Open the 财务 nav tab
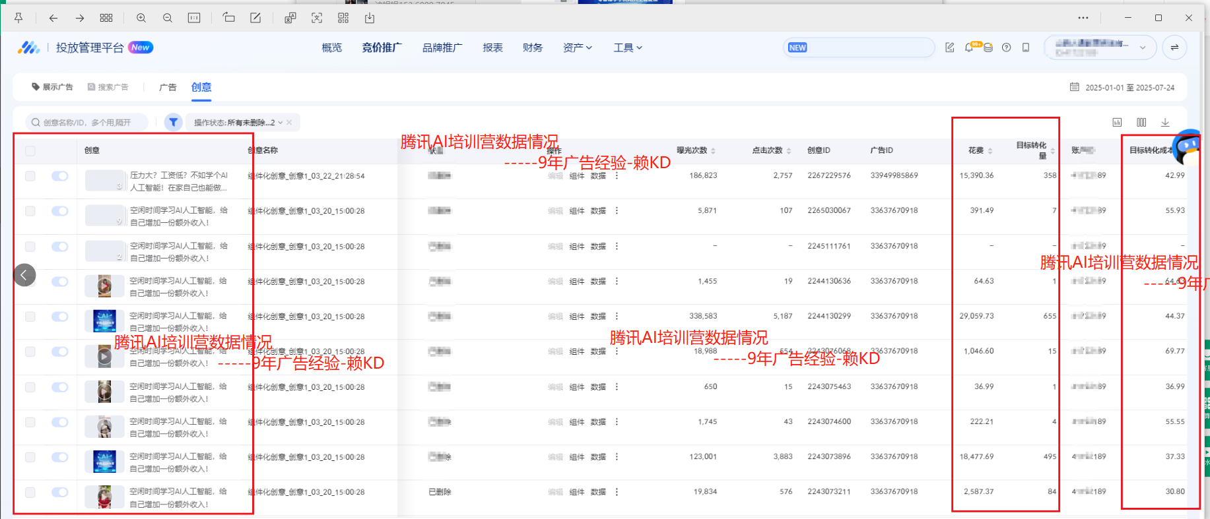Viewport: 1210px width, 519px height. [533, 47]
